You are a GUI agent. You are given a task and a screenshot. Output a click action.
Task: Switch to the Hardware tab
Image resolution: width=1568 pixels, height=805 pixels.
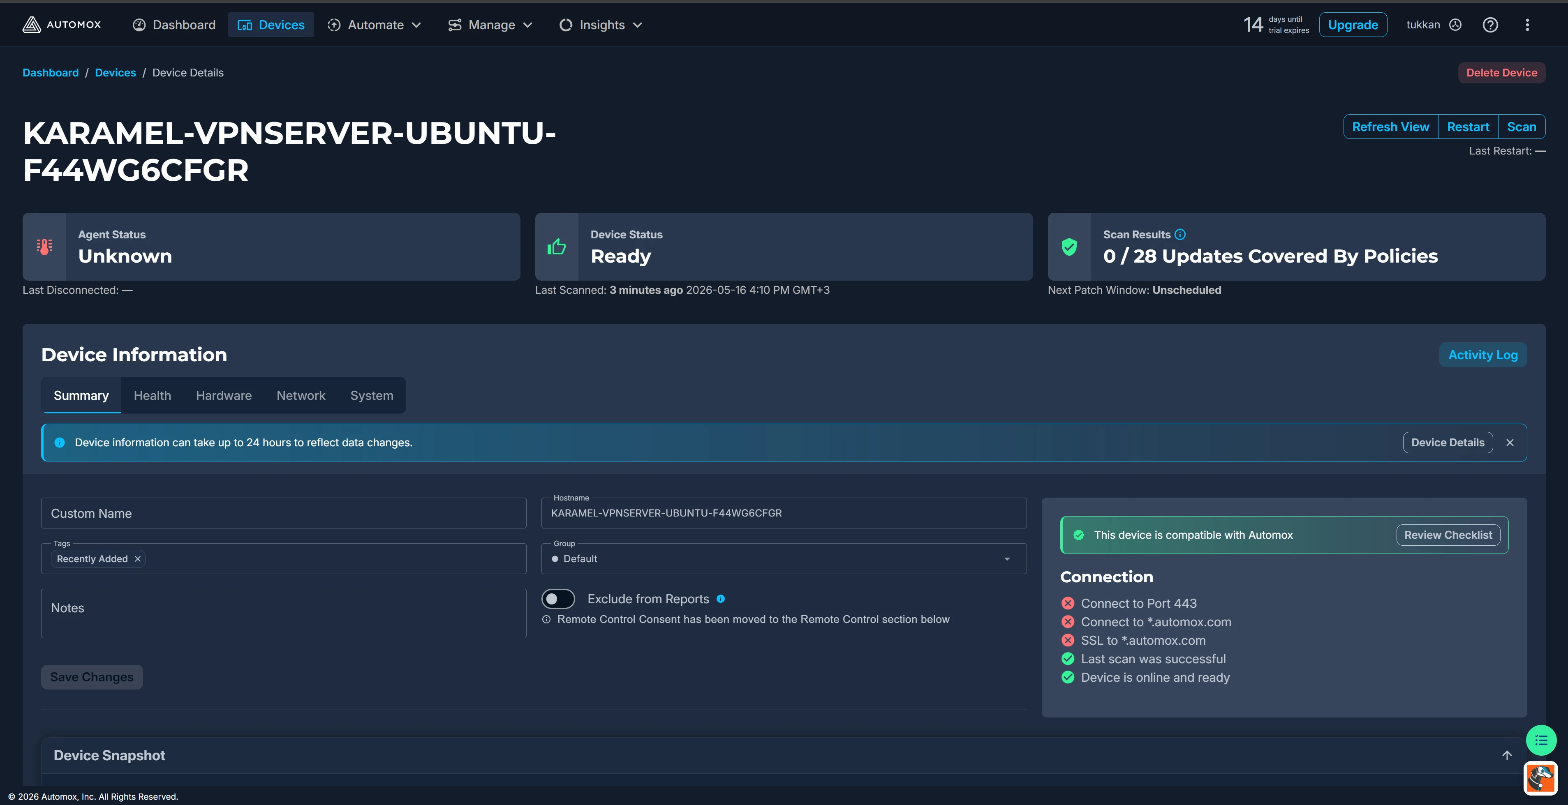(223, 396)
